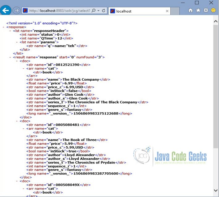The width and height of the screenshot is (219, 197).
Task: Click the price_c 6.99,USD line
Action: tap(60, 87)
